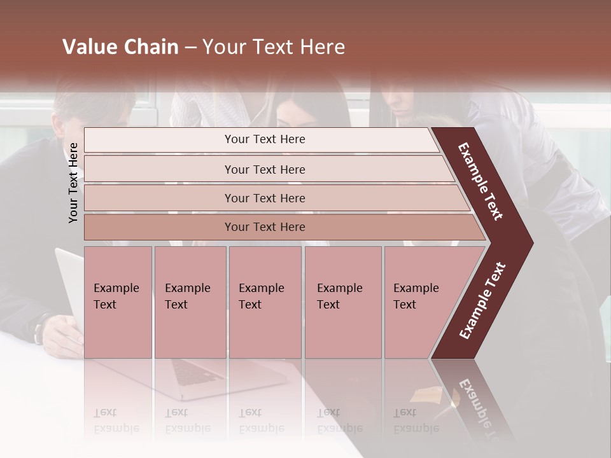
Task: Click the dark maroon chevron arrow tip
Action: pos(518,243)
